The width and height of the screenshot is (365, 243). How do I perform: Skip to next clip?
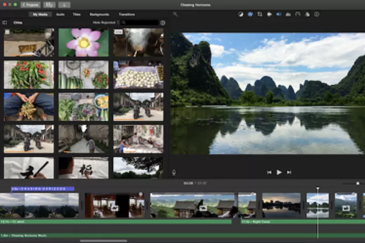click(289, 172)
